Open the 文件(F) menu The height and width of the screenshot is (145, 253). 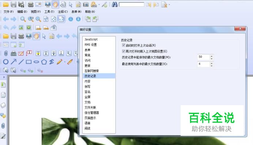(8, 12)
